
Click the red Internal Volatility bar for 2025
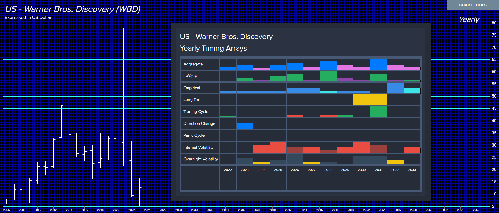coord(278,147)
